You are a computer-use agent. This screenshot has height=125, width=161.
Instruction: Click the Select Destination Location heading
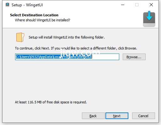[34, 15]
